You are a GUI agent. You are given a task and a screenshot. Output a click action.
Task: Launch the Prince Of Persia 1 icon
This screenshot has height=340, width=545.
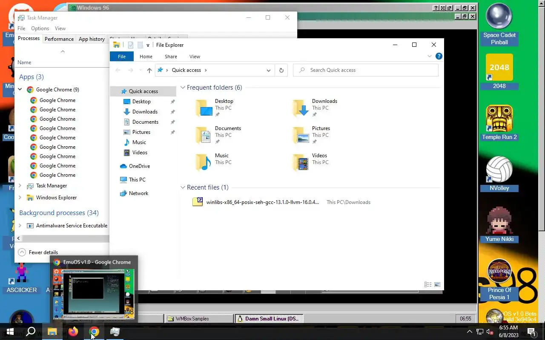(499, 279)
